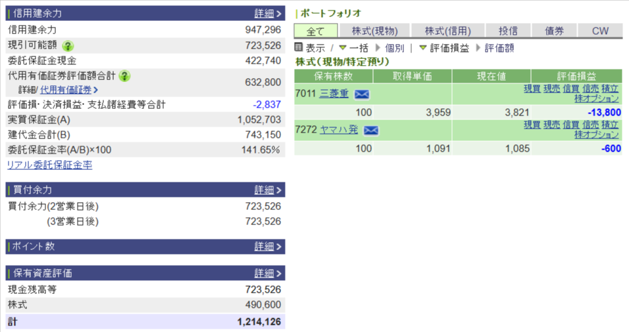Select 株式 value 490,600
The width and height of the screenshot is (629, 332).
point(263,305)
